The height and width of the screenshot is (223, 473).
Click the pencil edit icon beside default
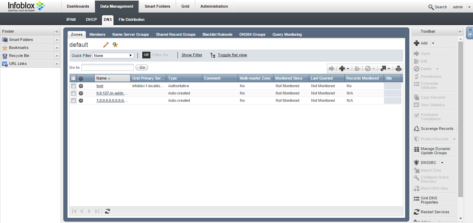[x=106, y=45]
